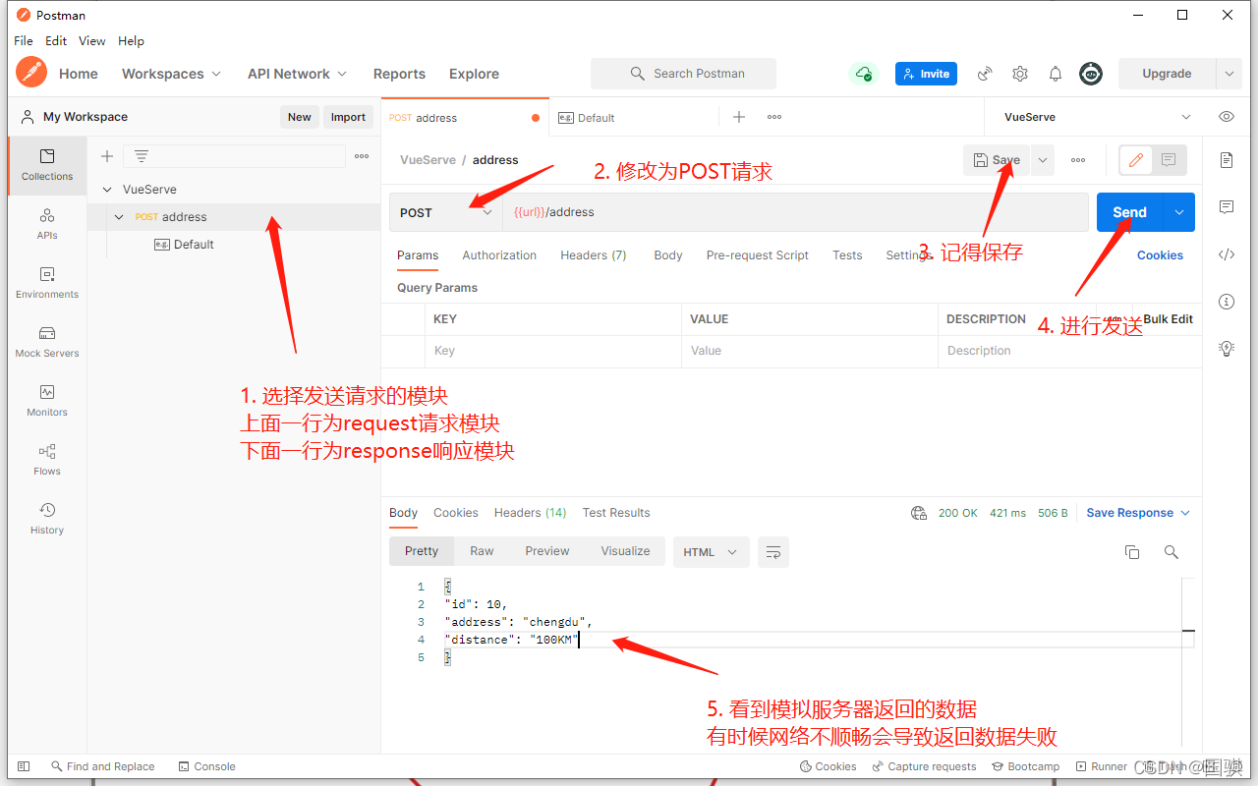Open the Code snippet icon in right sidebar
Screen dimensions: 1258x786
point(1227,254)
